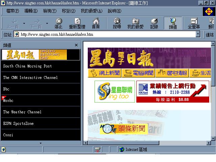Click the 選宅情報 navigation tab
This screenshot has width=216, height=162.
(x=172, y=73)
